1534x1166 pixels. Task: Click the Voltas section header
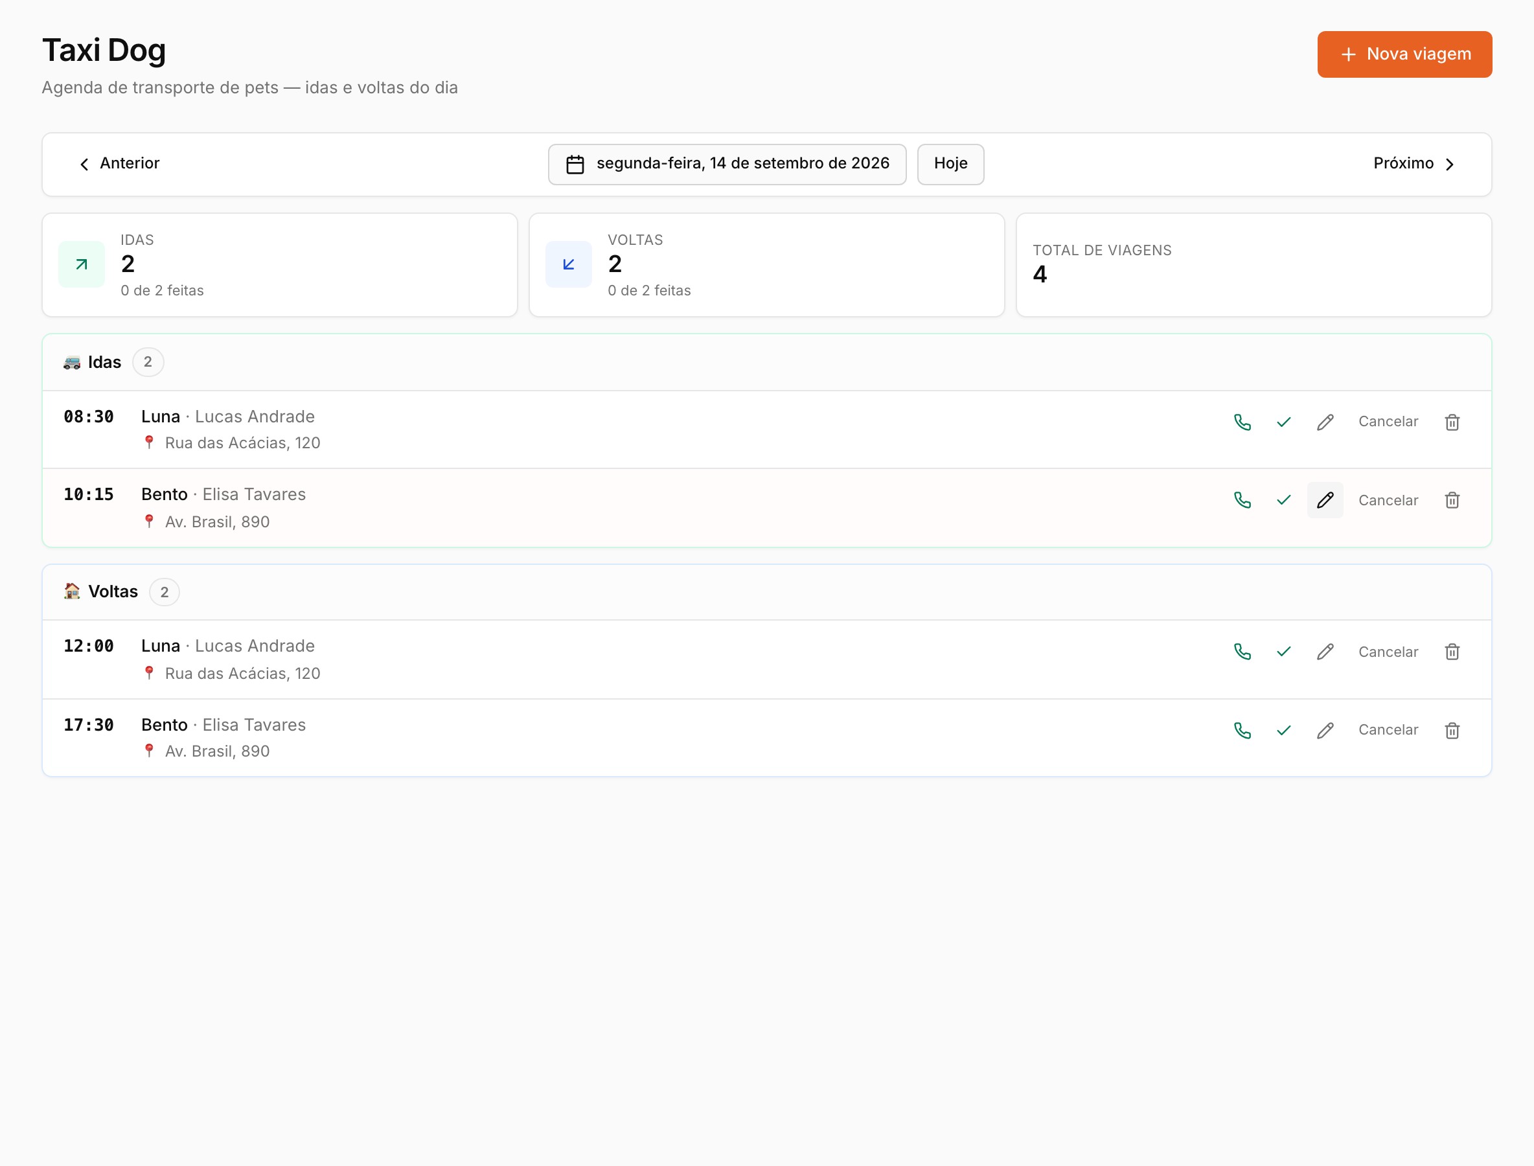click(766, 592)
